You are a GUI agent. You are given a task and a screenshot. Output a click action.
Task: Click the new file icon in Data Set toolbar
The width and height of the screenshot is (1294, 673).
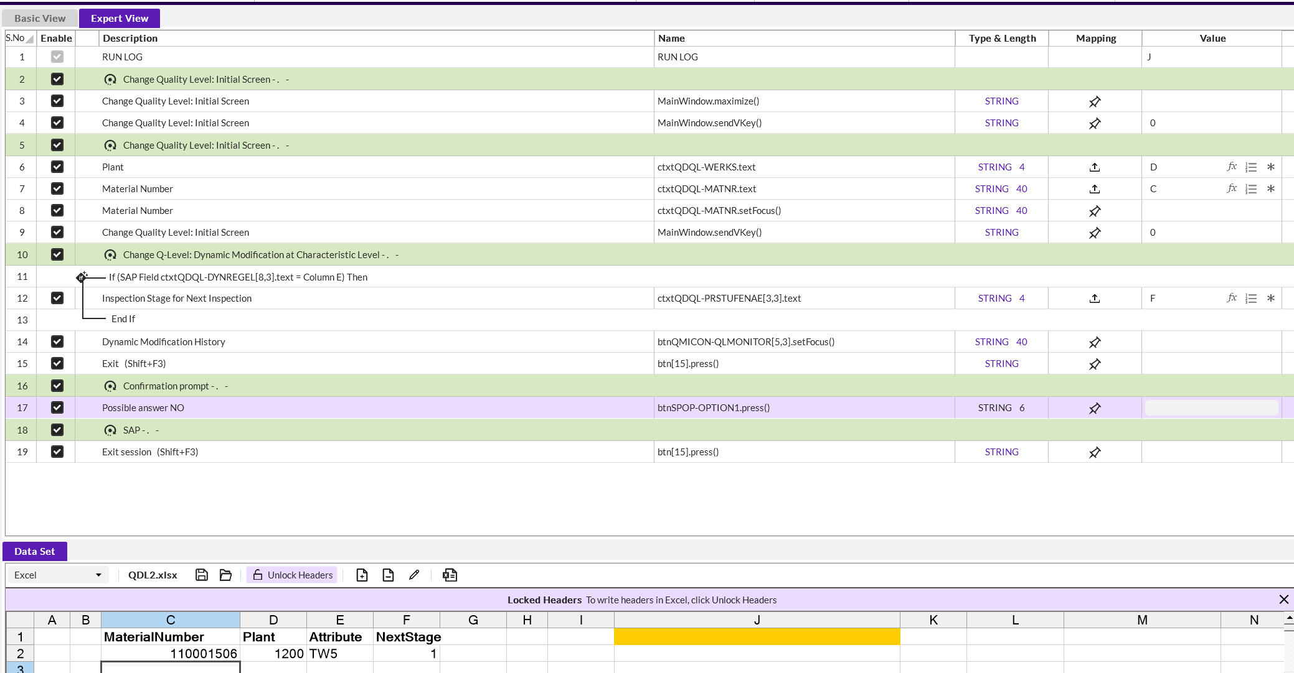362,575
